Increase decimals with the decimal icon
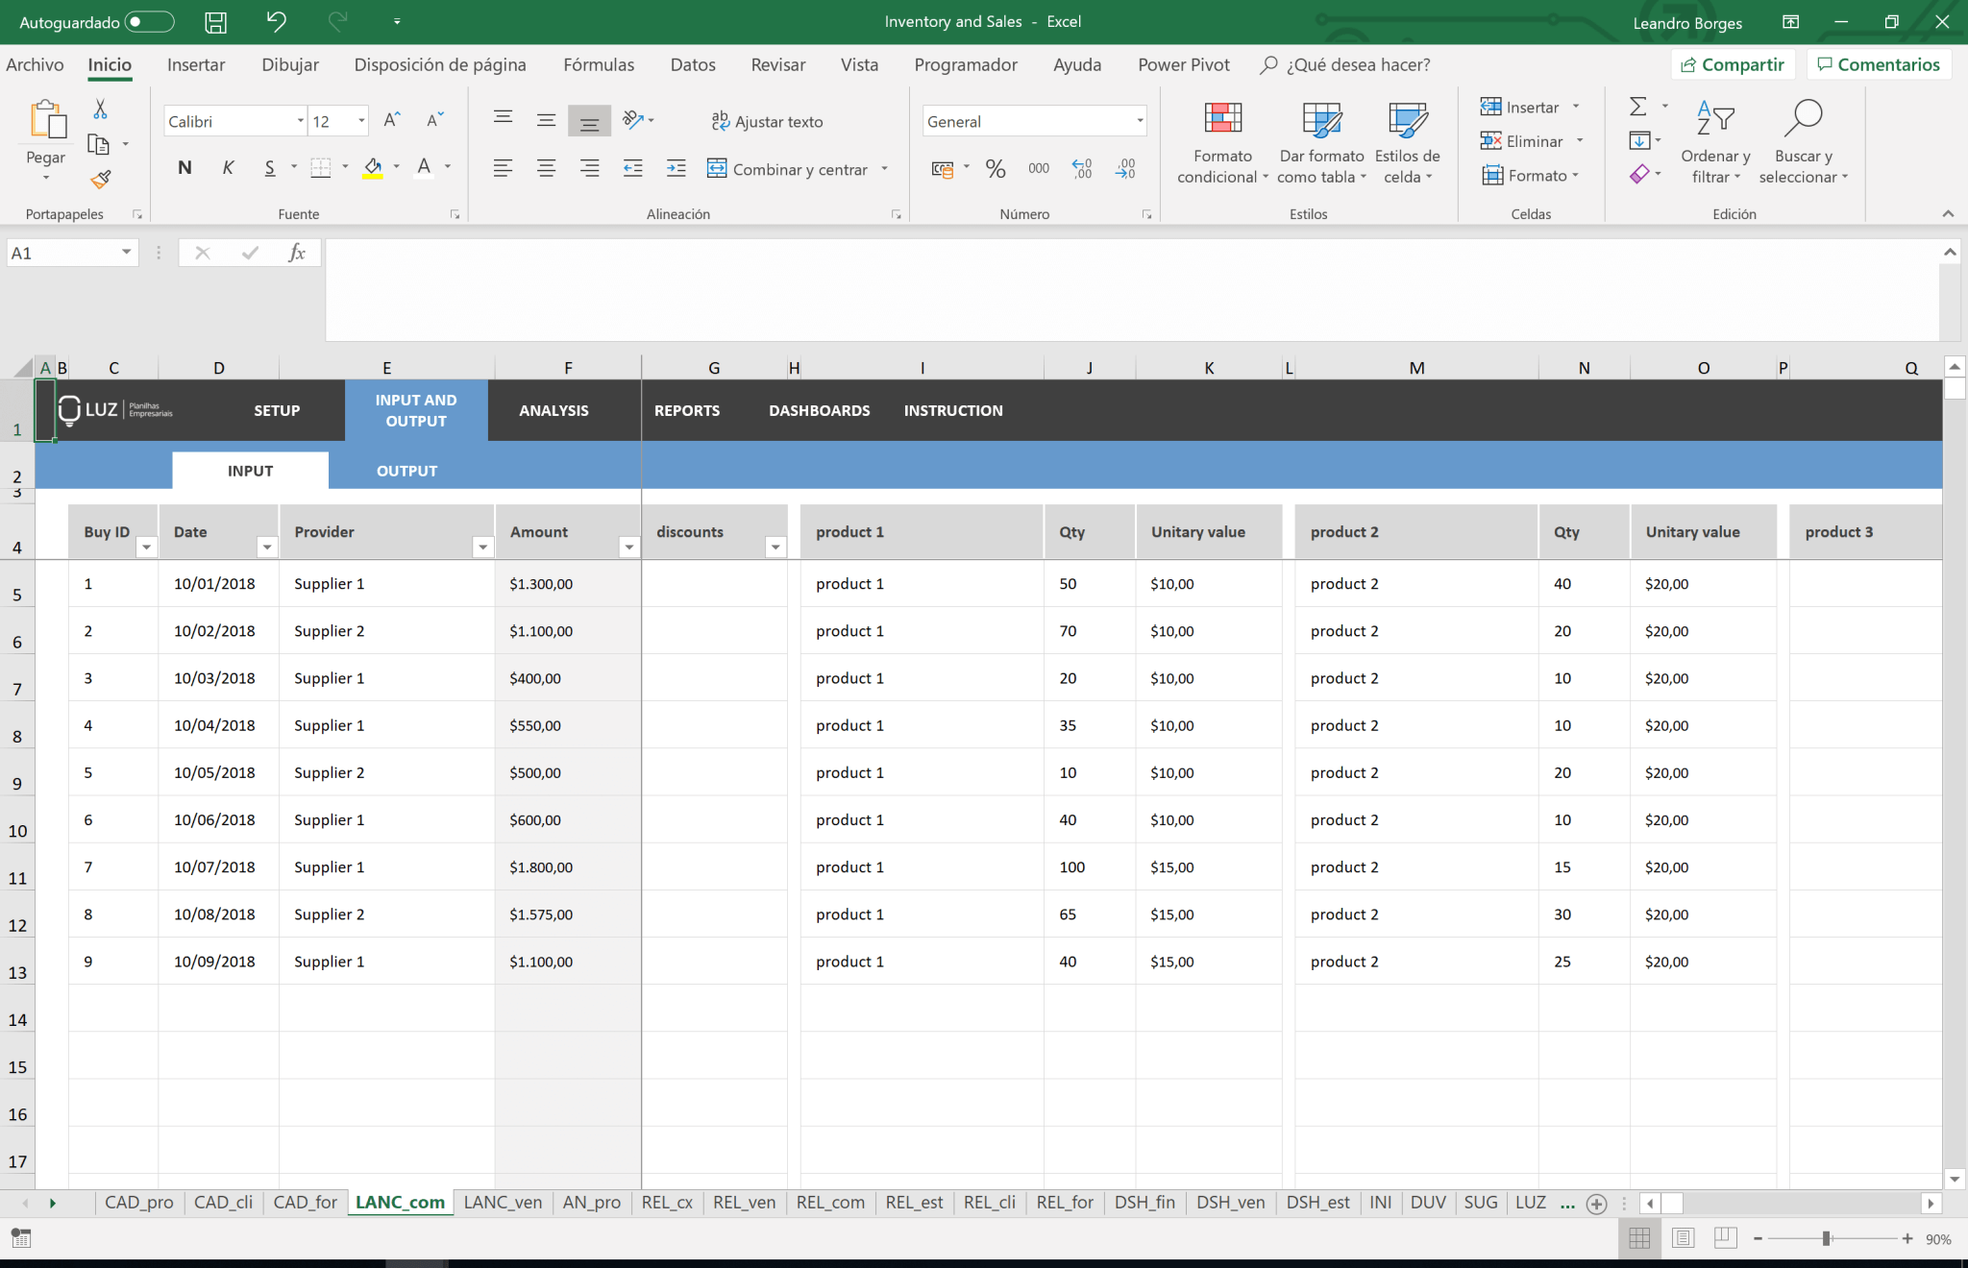 (x=1081, y=168)
